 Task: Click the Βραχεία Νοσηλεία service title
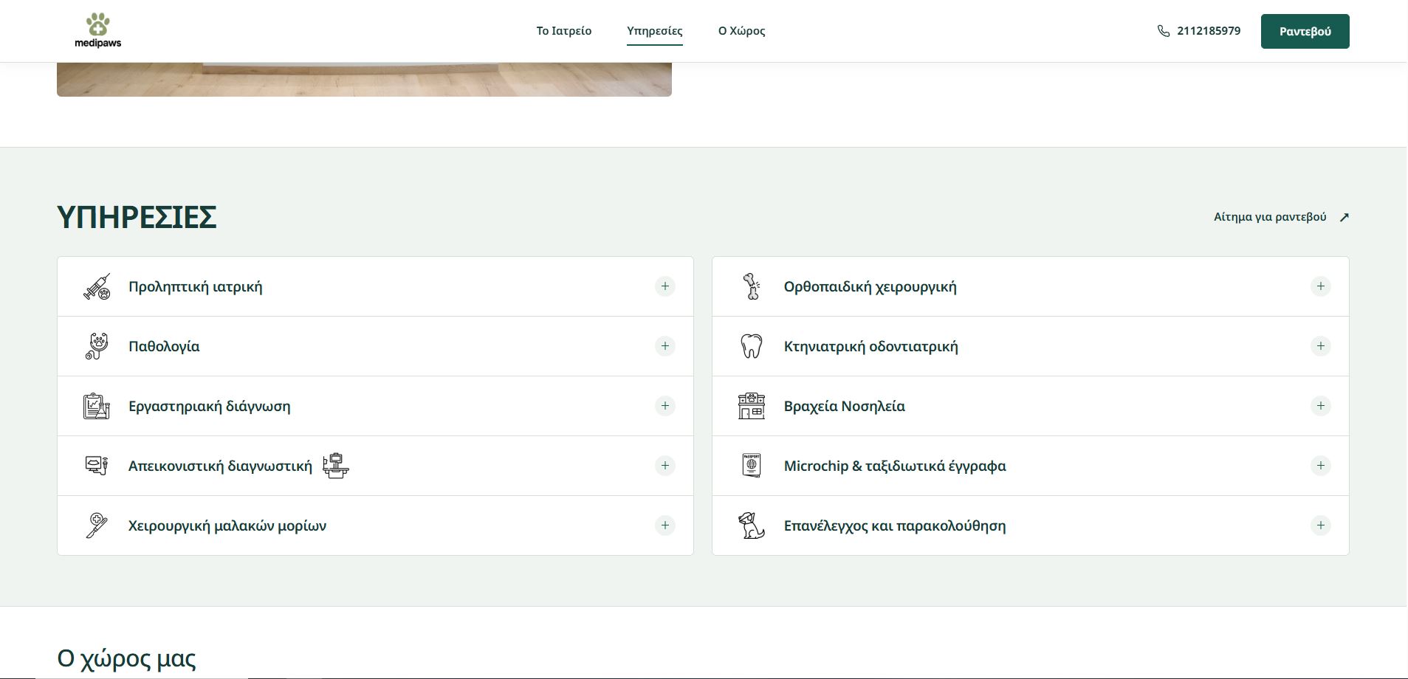tap(845, 406)
